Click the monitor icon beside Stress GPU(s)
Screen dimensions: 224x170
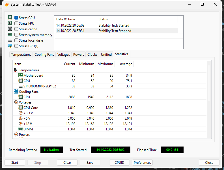coord(10,46)
